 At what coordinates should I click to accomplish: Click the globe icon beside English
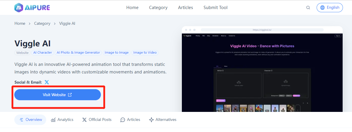click(322, 8)
